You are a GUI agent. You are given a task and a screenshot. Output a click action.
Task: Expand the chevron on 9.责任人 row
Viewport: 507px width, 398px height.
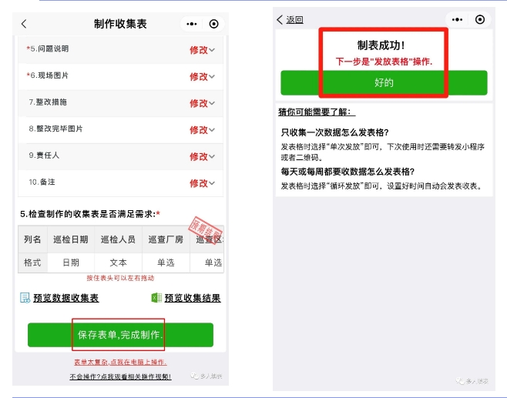click(x=212, y=157)
